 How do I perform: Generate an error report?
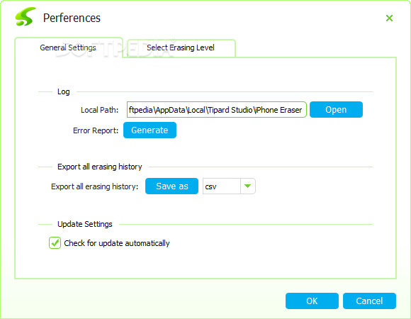(150, 130)
